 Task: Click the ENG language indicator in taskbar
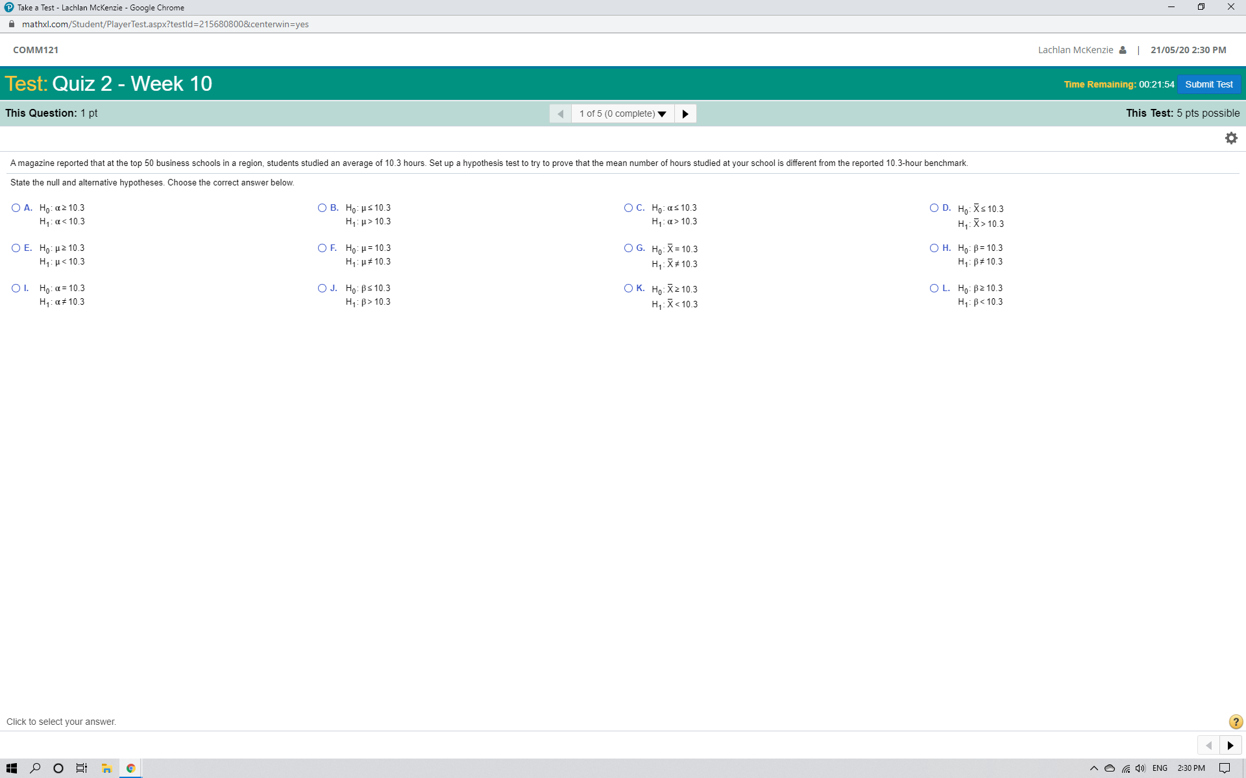click(1160, 768)
